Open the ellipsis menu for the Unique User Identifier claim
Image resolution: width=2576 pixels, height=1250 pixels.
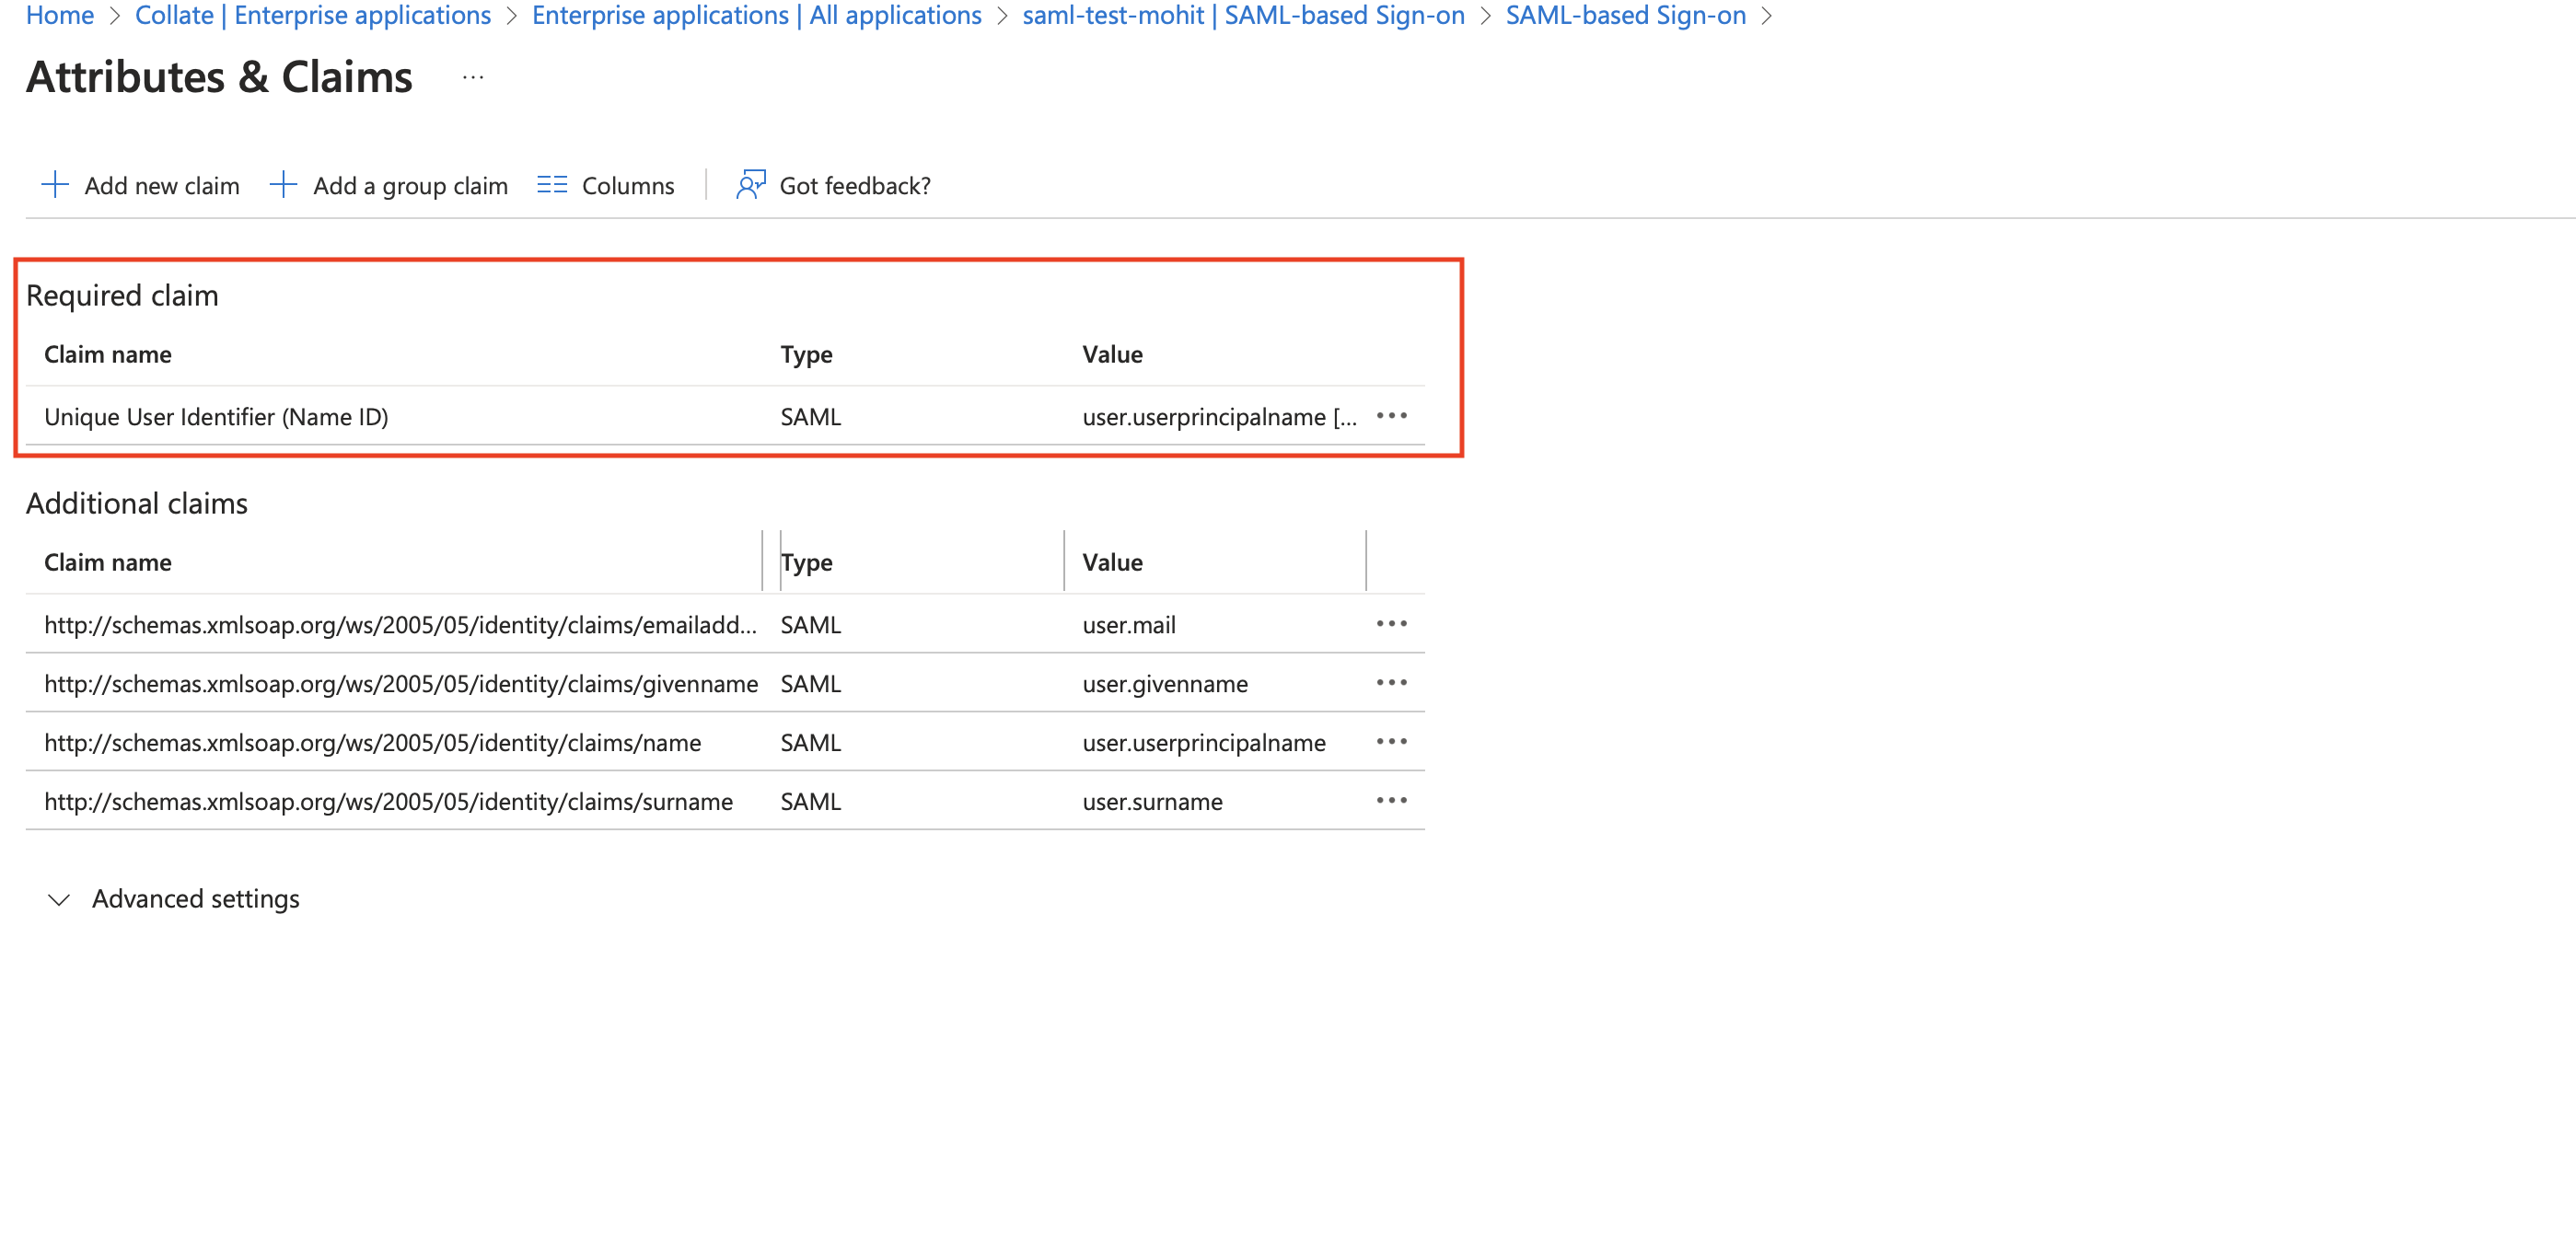1391,416
